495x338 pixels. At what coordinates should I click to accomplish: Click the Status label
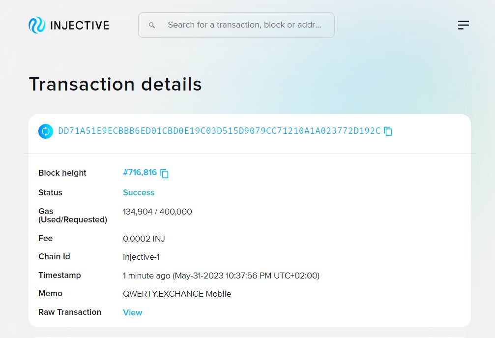click(x=50, y=192)
